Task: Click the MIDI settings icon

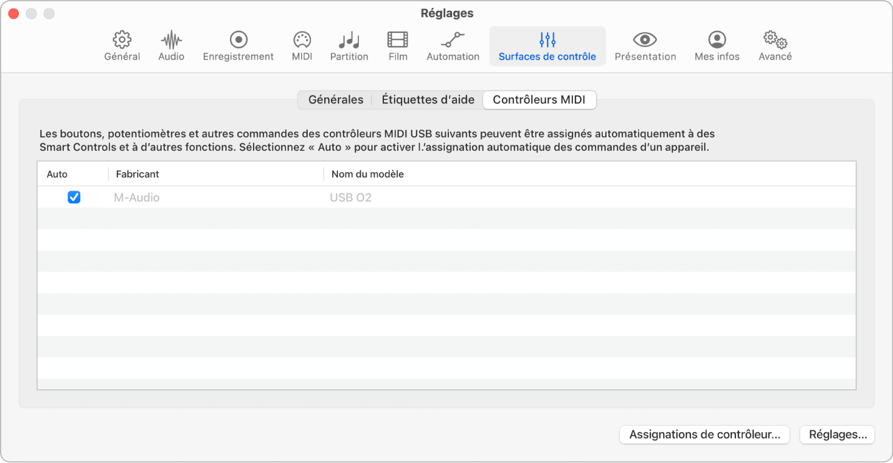Action: 302,40
